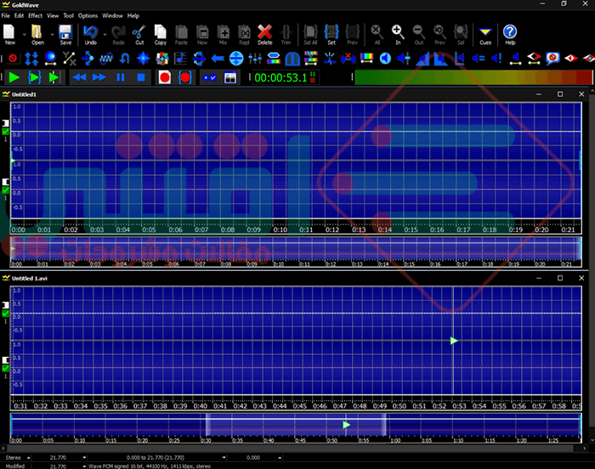Apply the Fade In ramp-up effect
The image size is (595, 469).
click(422, 59)
